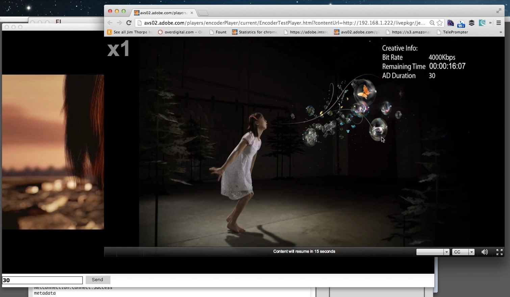Screen dimensions: 510x297
Task: Bookmark this page using the star icon
Action: (x=439, y=23)
